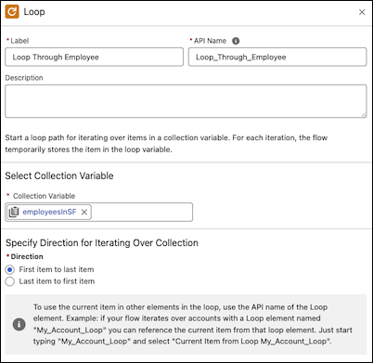Click the 'API Name' label text
373x363 pixels.
(x=210, y=41)
